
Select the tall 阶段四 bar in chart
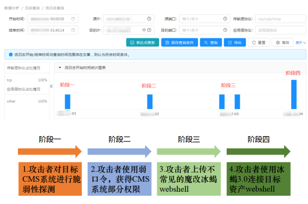(x=294, y=94)
